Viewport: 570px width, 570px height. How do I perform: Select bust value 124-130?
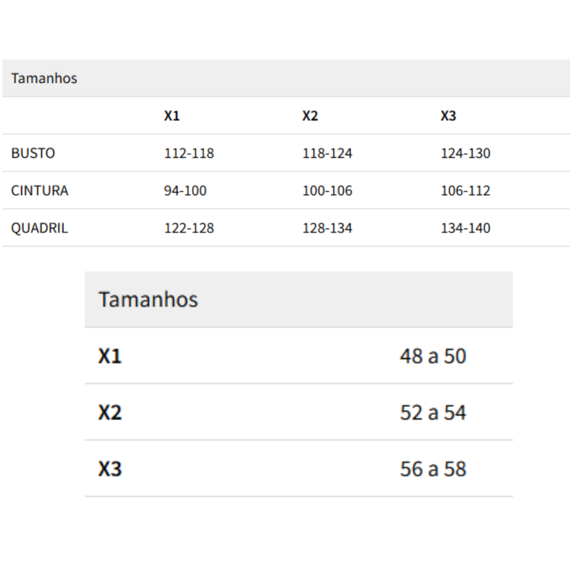(x=466, y=153)
